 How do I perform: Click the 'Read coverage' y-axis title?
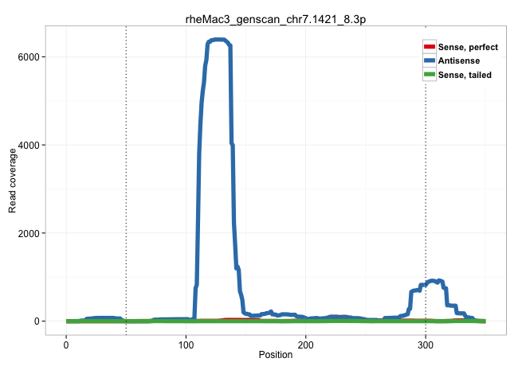[12, 180]
